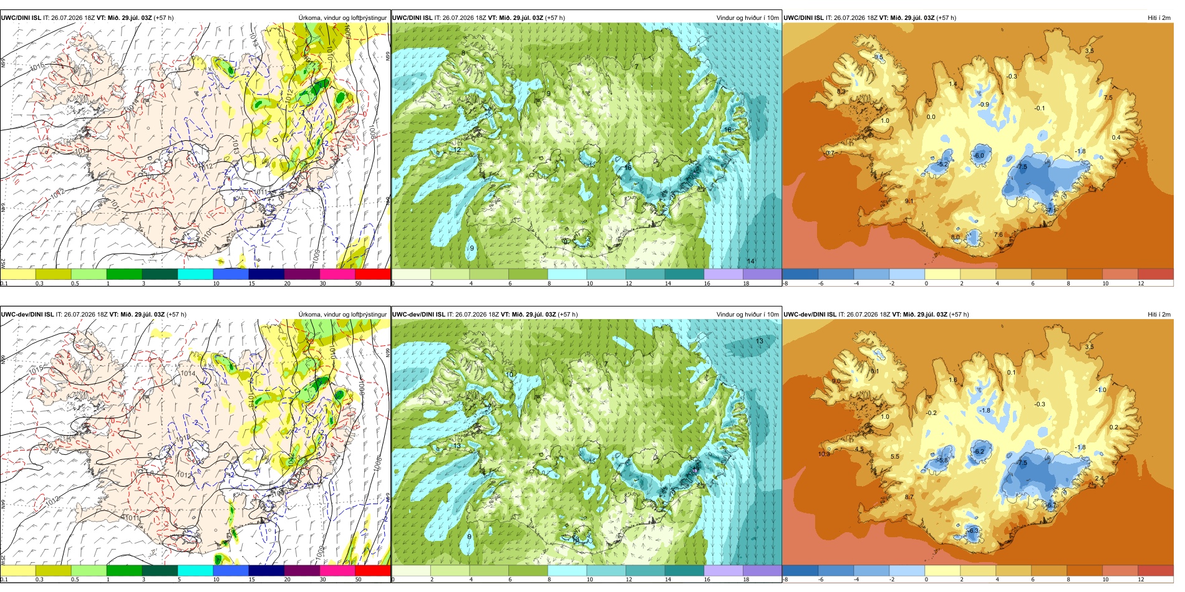Viewport: 1185px width, 592px height.
Task: Open the UWC-dev wind and gust map
Action: click(586, 442)
